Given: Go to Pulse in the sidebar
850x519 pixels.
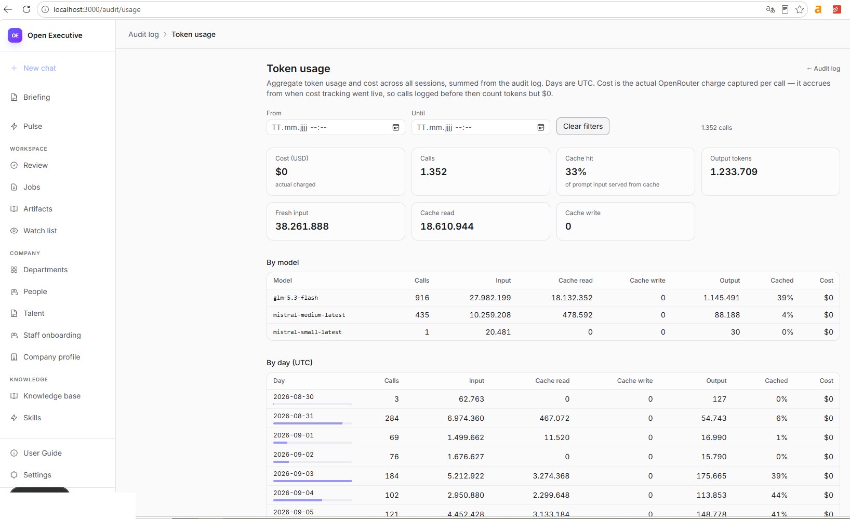Looking at the screenshot, I should [33, 126].
